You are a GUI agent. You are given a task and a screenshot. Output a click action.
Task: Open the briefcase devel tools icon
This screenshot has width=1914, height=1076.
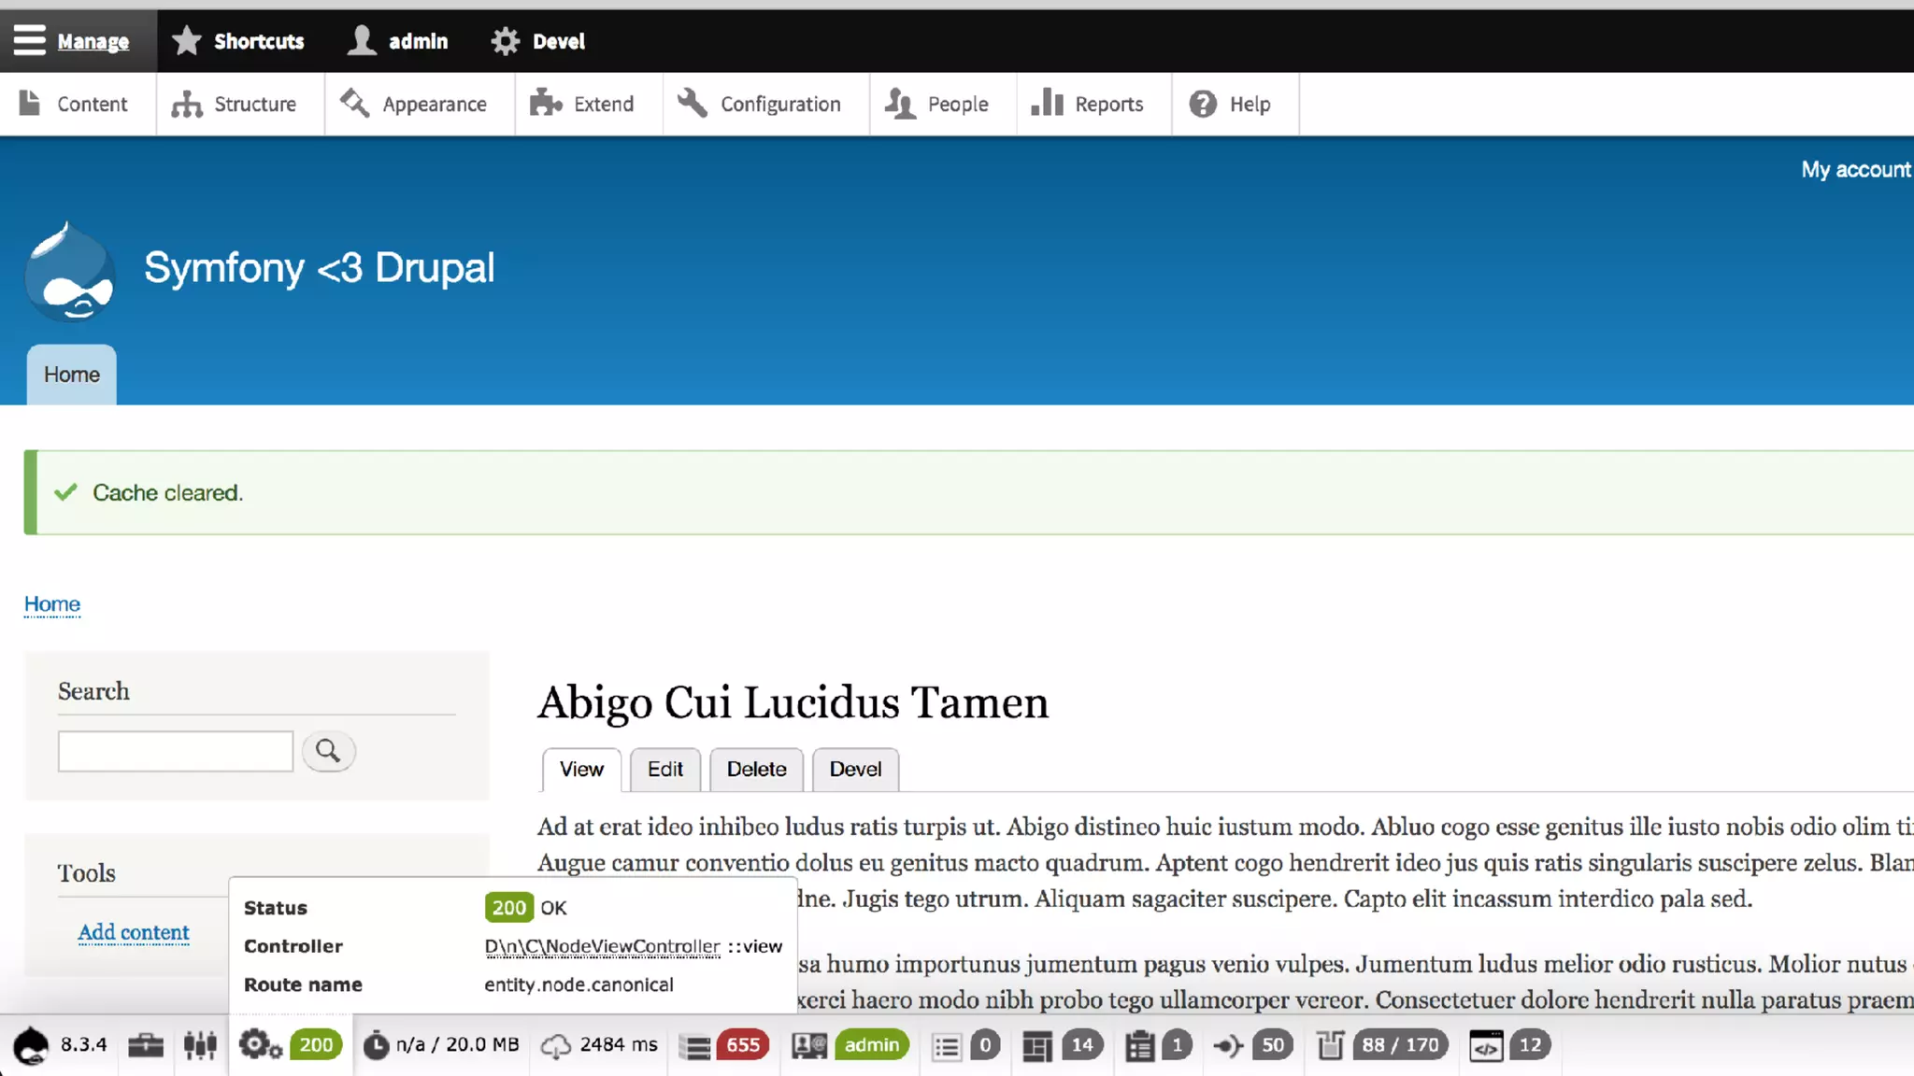coord(146,1045)
